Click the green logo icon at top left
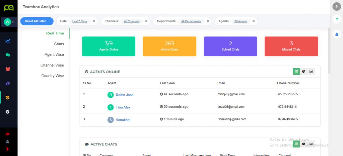 (x=9, y=8)
